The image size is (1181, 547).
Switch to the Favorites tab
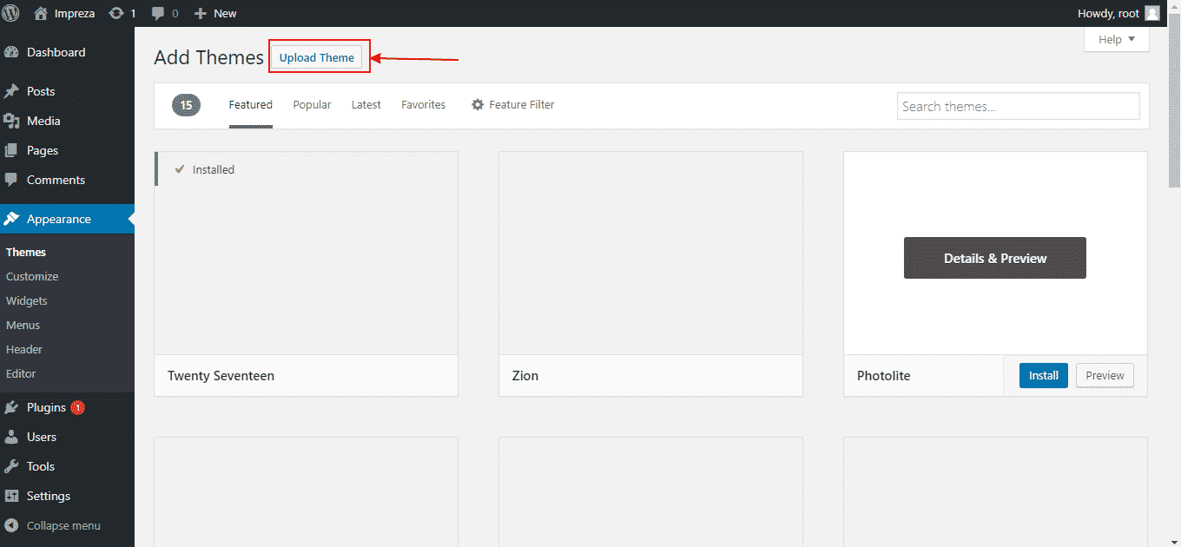[423, 104]
